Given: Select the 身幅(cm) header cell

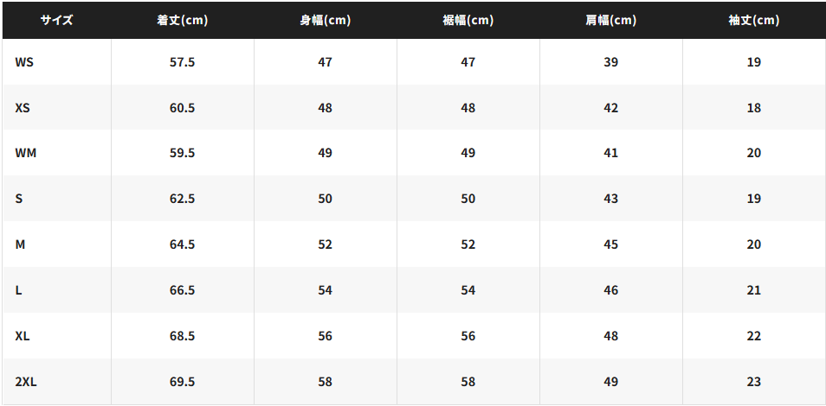Looking at the screenshot, I should pos(325,20).
